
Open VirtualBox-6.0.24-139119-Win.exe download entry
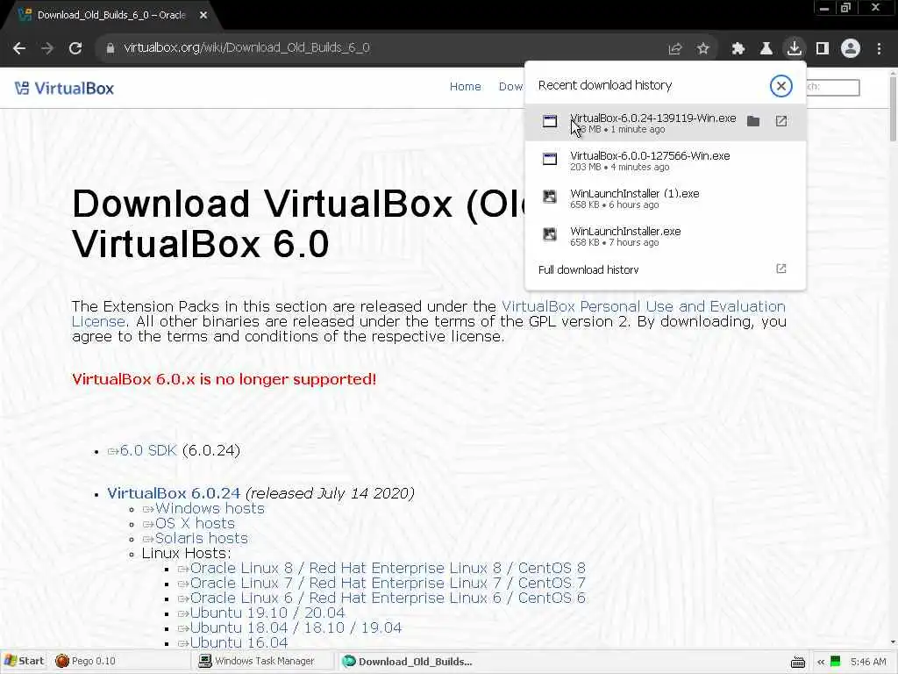coord(666,123)
